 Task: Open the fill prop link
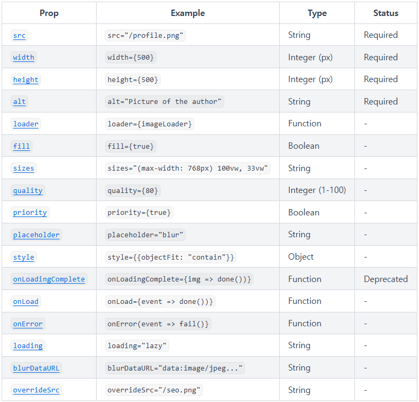tap(21, 146)
